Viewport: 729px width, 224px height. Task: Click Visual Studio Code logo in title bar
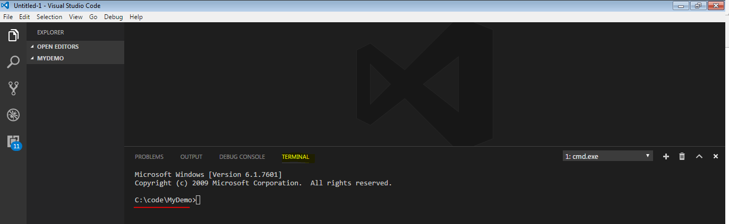(6, 5)
